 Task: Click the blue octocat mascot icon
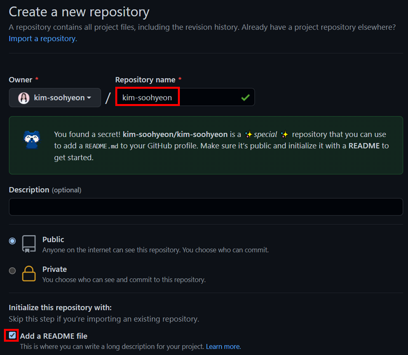32,140
